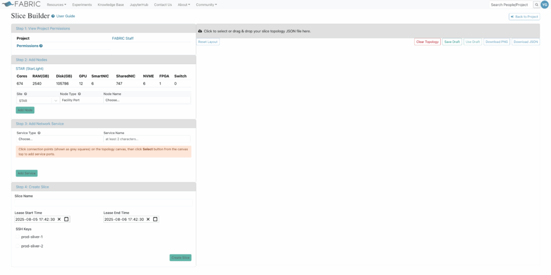
Task: Click the Add Service button
Action: pos(27,173)
